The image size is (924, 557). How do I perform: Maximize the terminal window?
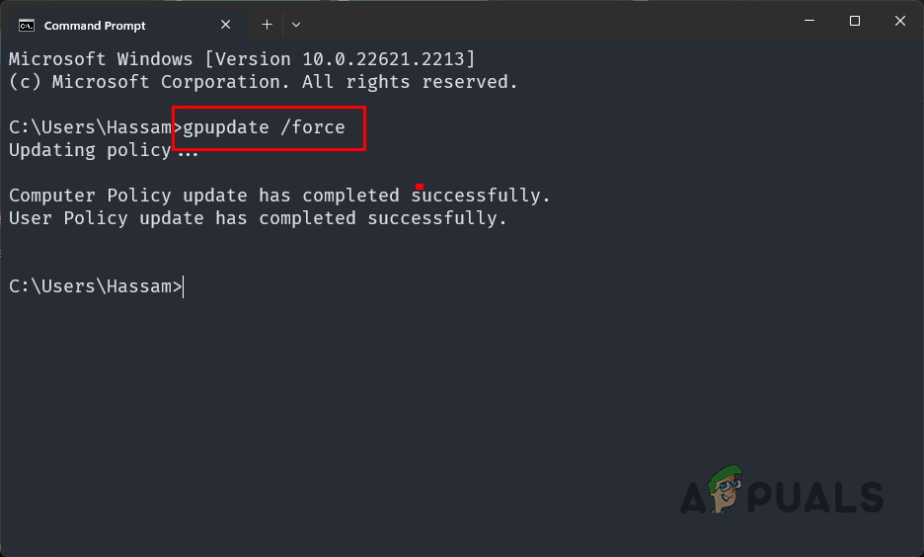[855, 22]
